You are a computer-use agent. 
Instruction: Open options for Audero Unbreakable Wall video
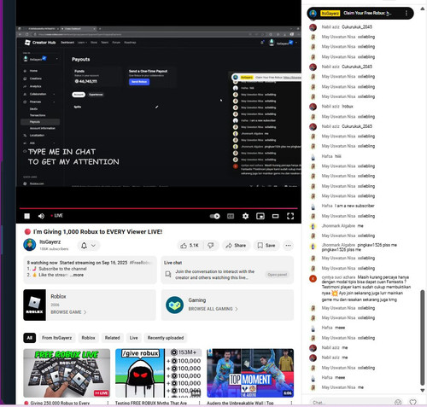pyautogui.click(x=291, y=403)
